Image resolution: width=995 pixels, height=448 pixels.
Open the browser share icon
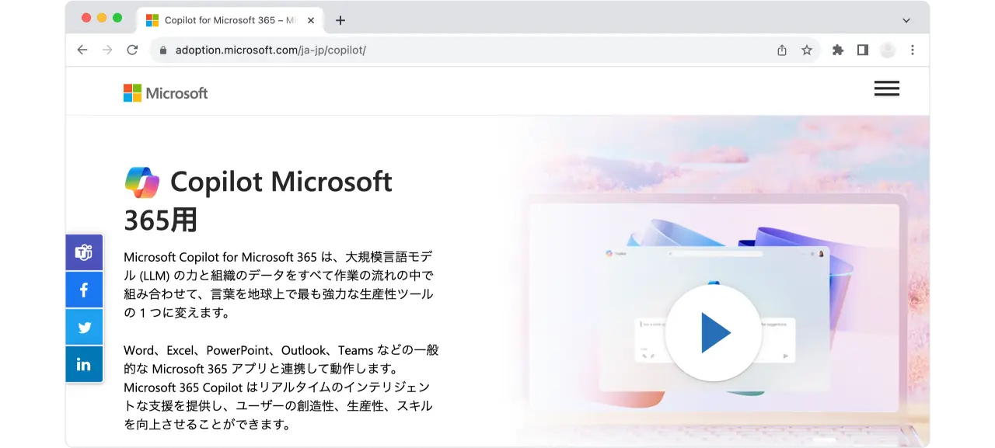point(782,50)
